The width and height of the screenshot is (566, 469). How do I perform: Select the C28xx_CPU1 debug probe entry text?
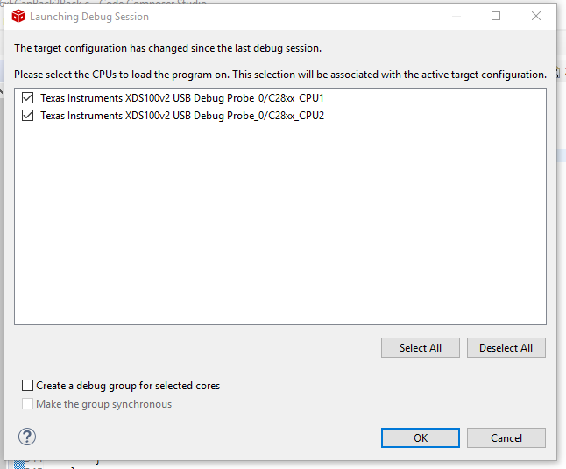point(182,97)
